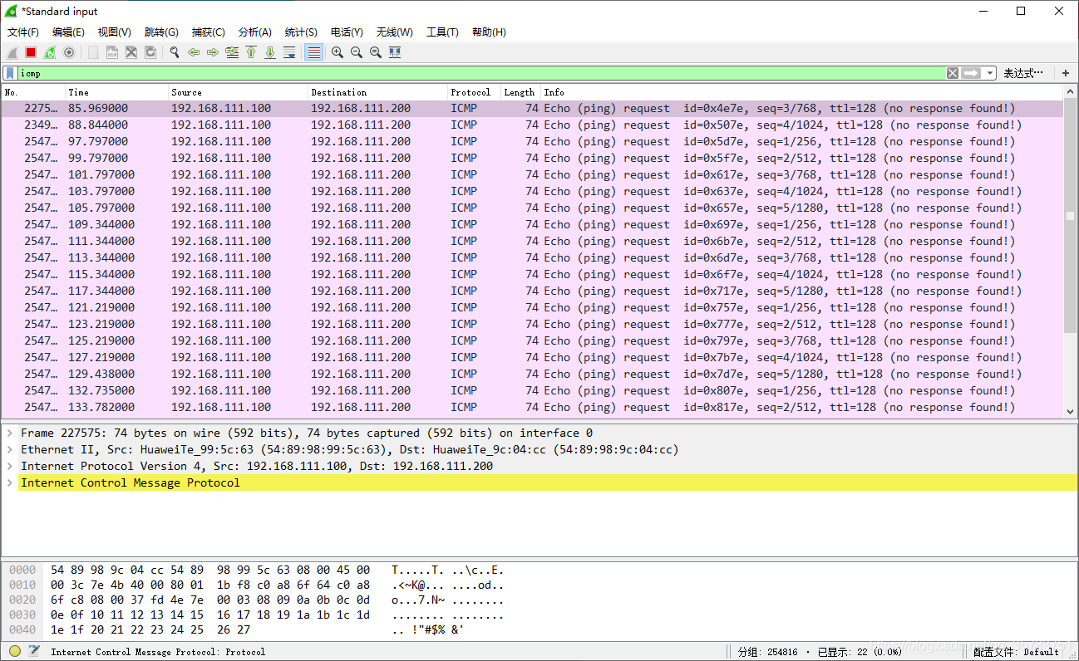The image size is (1079, 661).
Task: Select packet at time 105.797000
Action: [x=532, y=208]
